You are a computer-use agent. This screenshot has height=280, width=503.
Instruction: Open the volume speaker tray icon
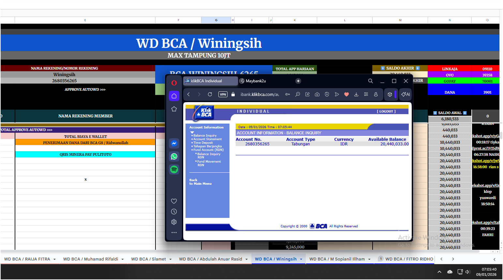tap(468, 272)
